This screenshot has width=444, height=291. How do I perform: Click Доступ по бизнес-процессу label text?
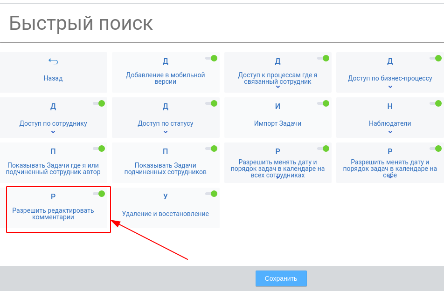pos(390,78)
